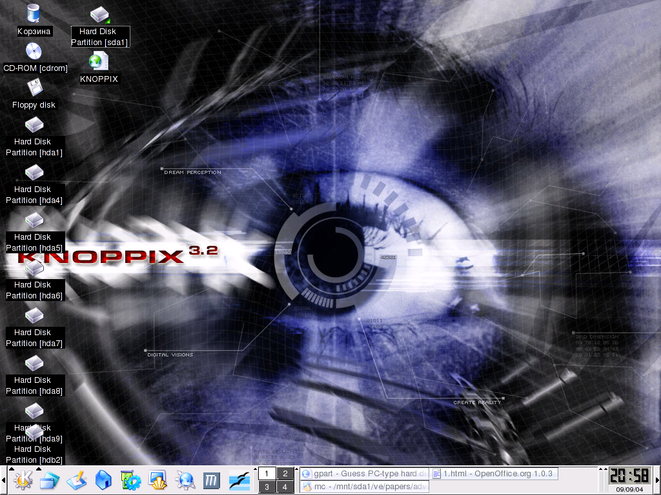
Task: Click the 20:58 digital clock
Action: pos(629,476)
